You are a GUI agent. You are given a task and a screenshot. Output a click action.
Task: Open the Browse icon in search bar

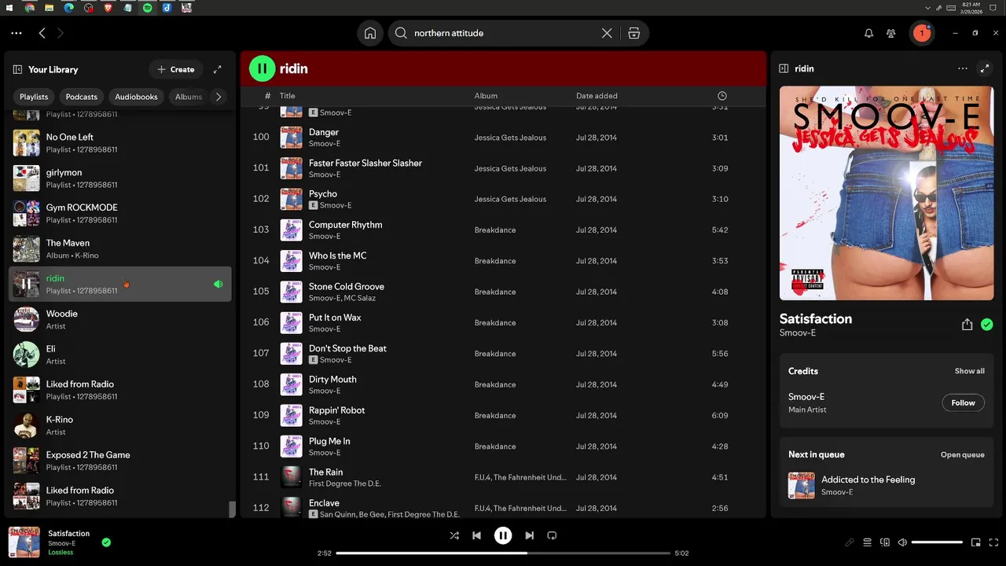click(x=634, y=33)
